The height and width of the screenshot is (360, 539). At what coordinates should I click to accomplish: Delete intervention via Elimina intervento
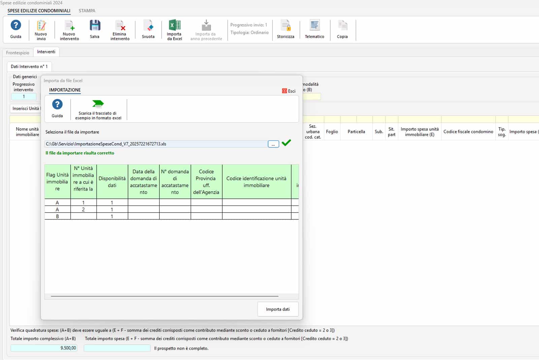[x=120, y=30]
